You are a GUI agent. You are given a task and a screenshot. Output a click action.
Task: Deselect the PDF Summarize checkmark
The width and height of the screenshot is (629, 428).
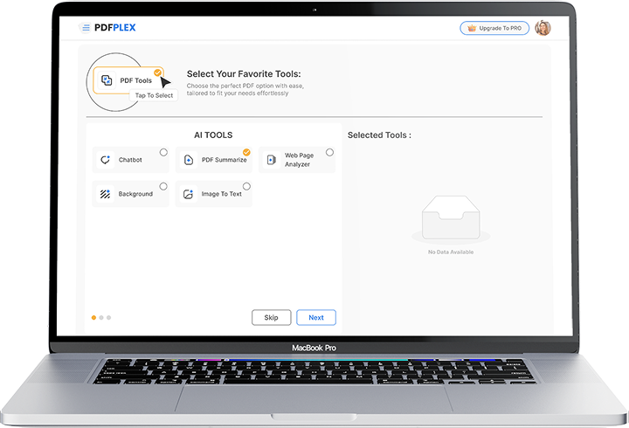click(246, 152)
